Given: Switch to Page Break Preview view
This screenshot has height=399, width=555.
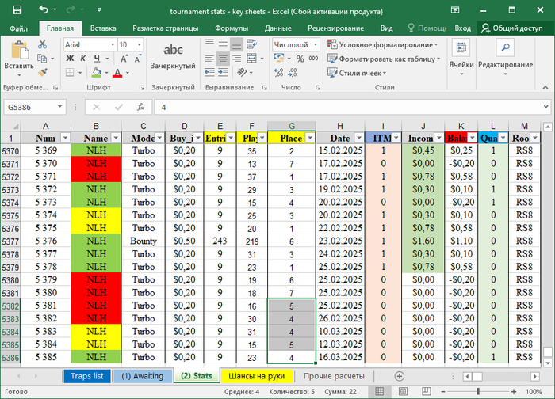Looking at the screenshot, I should click(427, 391).
